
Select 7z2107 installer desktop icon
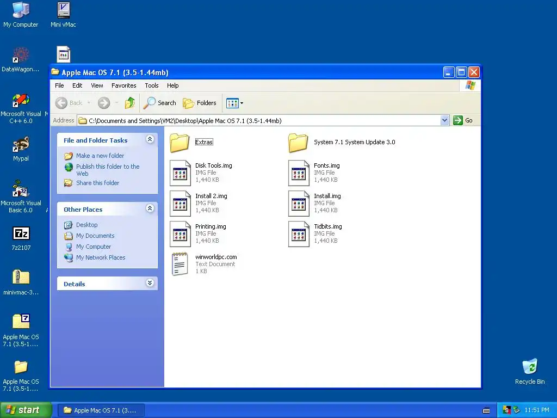coord(21,238)
